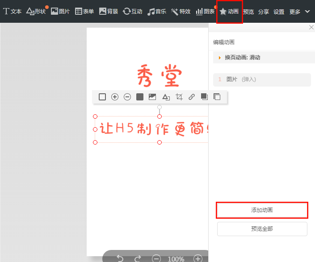This screenshot has width=315, height=262.
Task: Undo the last action
Action: point(120,258)
